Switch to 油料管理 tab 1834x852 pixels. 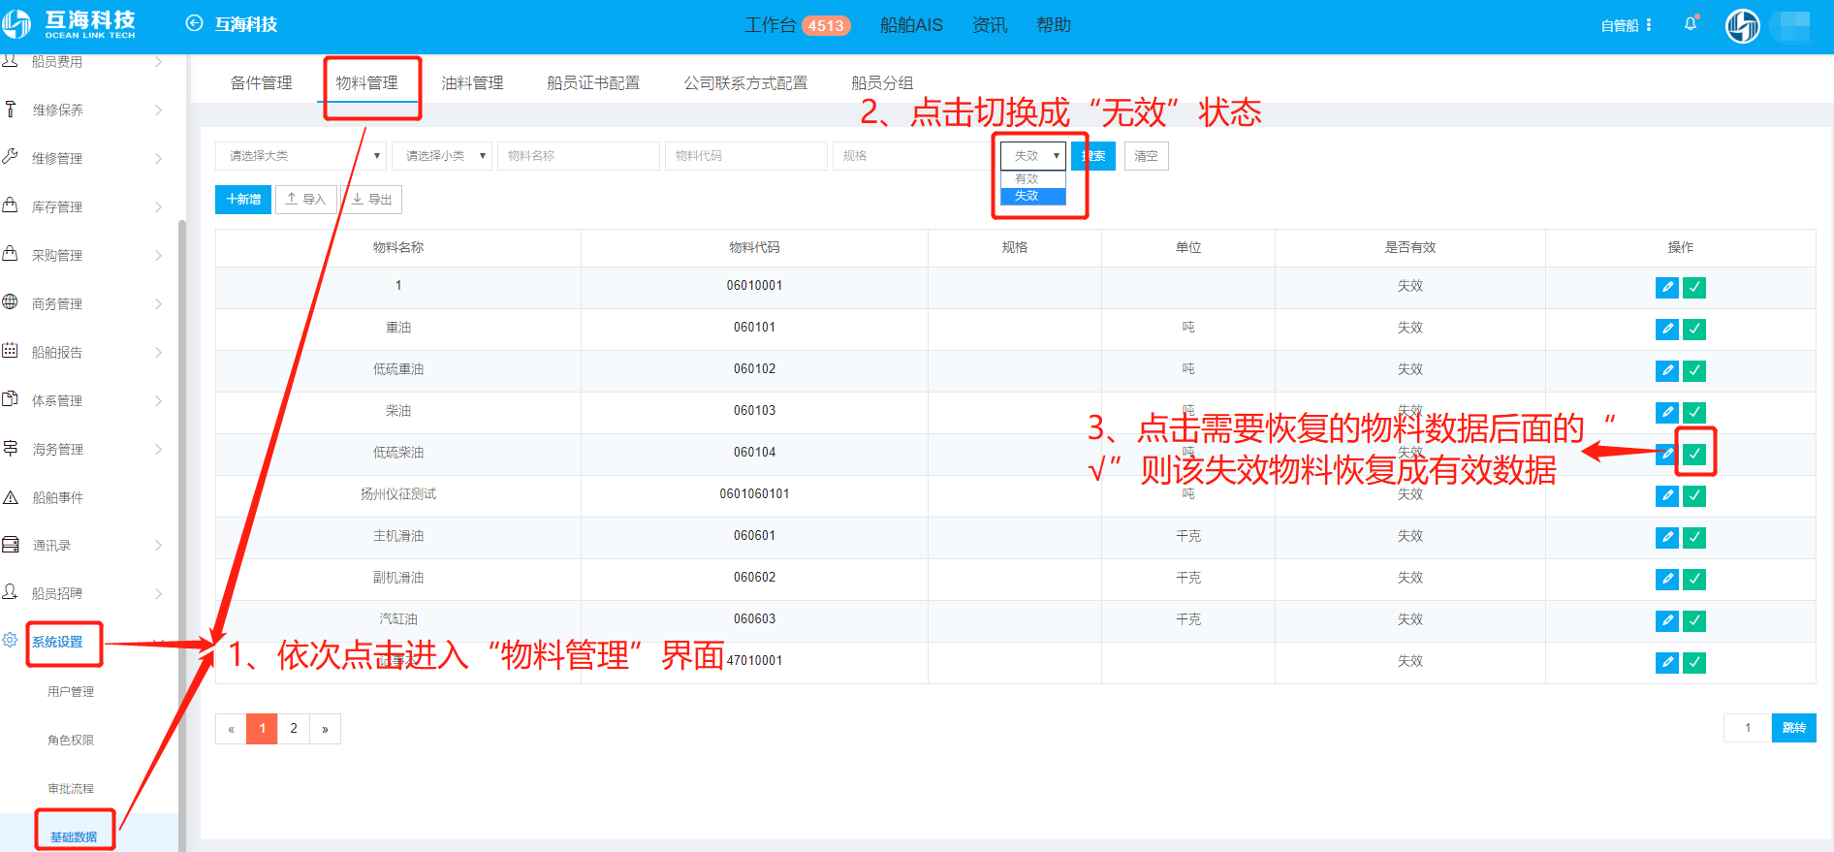472,83
